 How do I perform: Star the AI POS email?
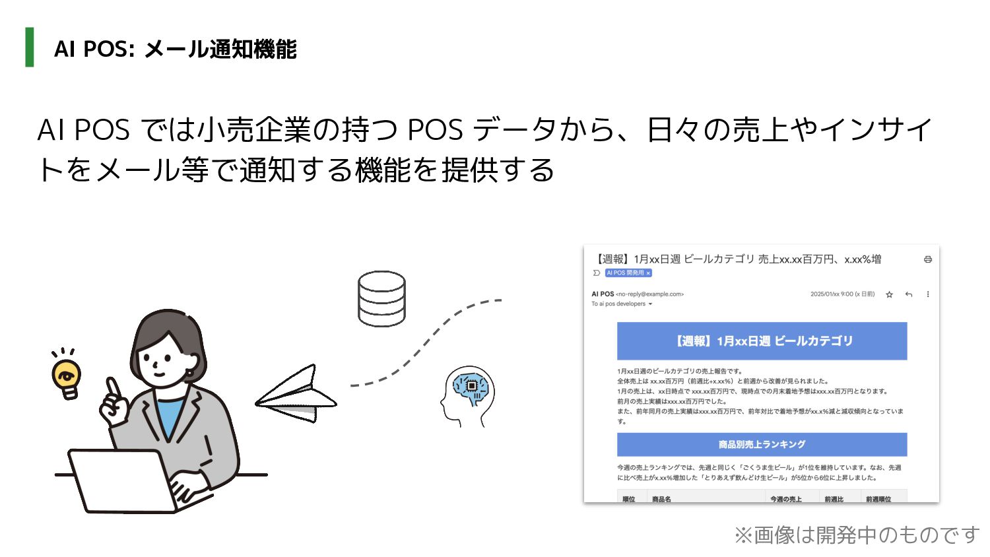point(889,294)
